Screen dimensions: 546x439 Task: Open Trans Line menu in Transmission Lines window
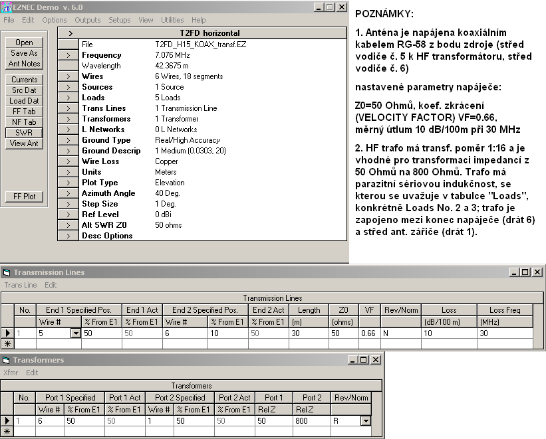click(21, 285)
